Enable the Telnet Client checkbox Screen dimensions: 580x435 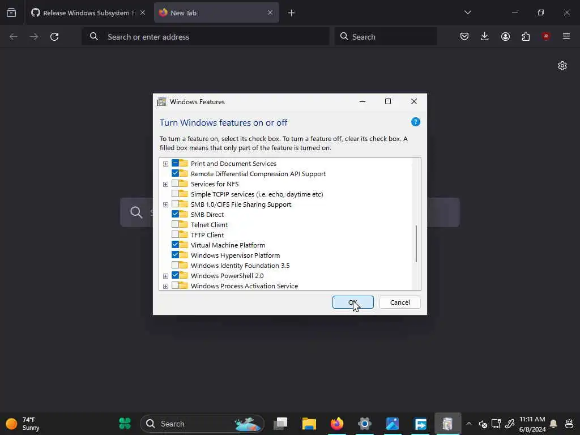pos(176,224)
